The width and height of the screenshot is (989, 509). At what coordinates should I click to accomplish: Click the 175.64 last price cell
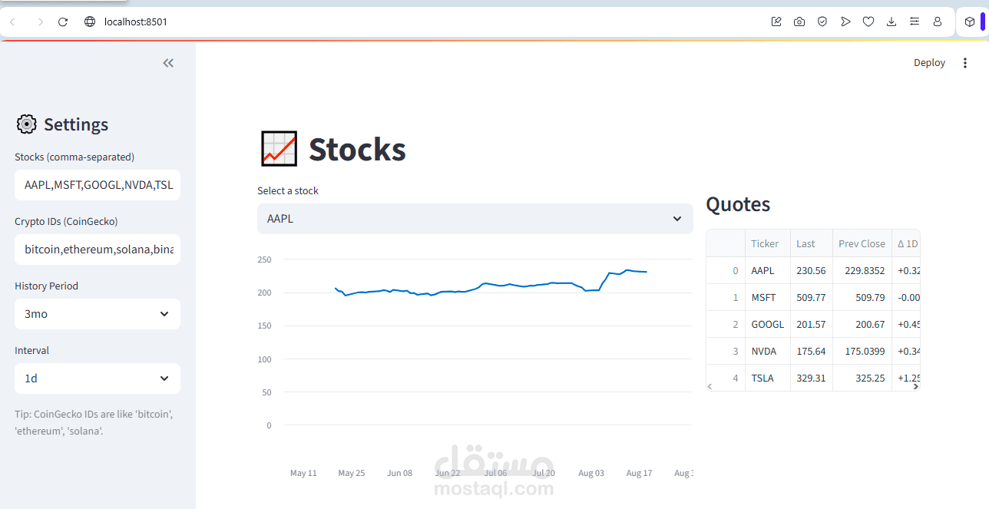(x=812, y=351)
